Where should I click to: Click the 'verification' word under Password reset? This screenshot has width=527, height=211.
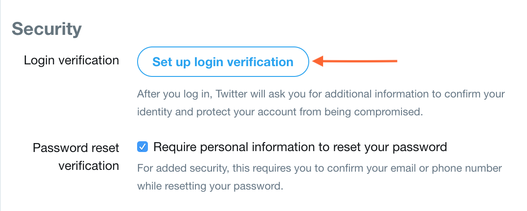89,166
